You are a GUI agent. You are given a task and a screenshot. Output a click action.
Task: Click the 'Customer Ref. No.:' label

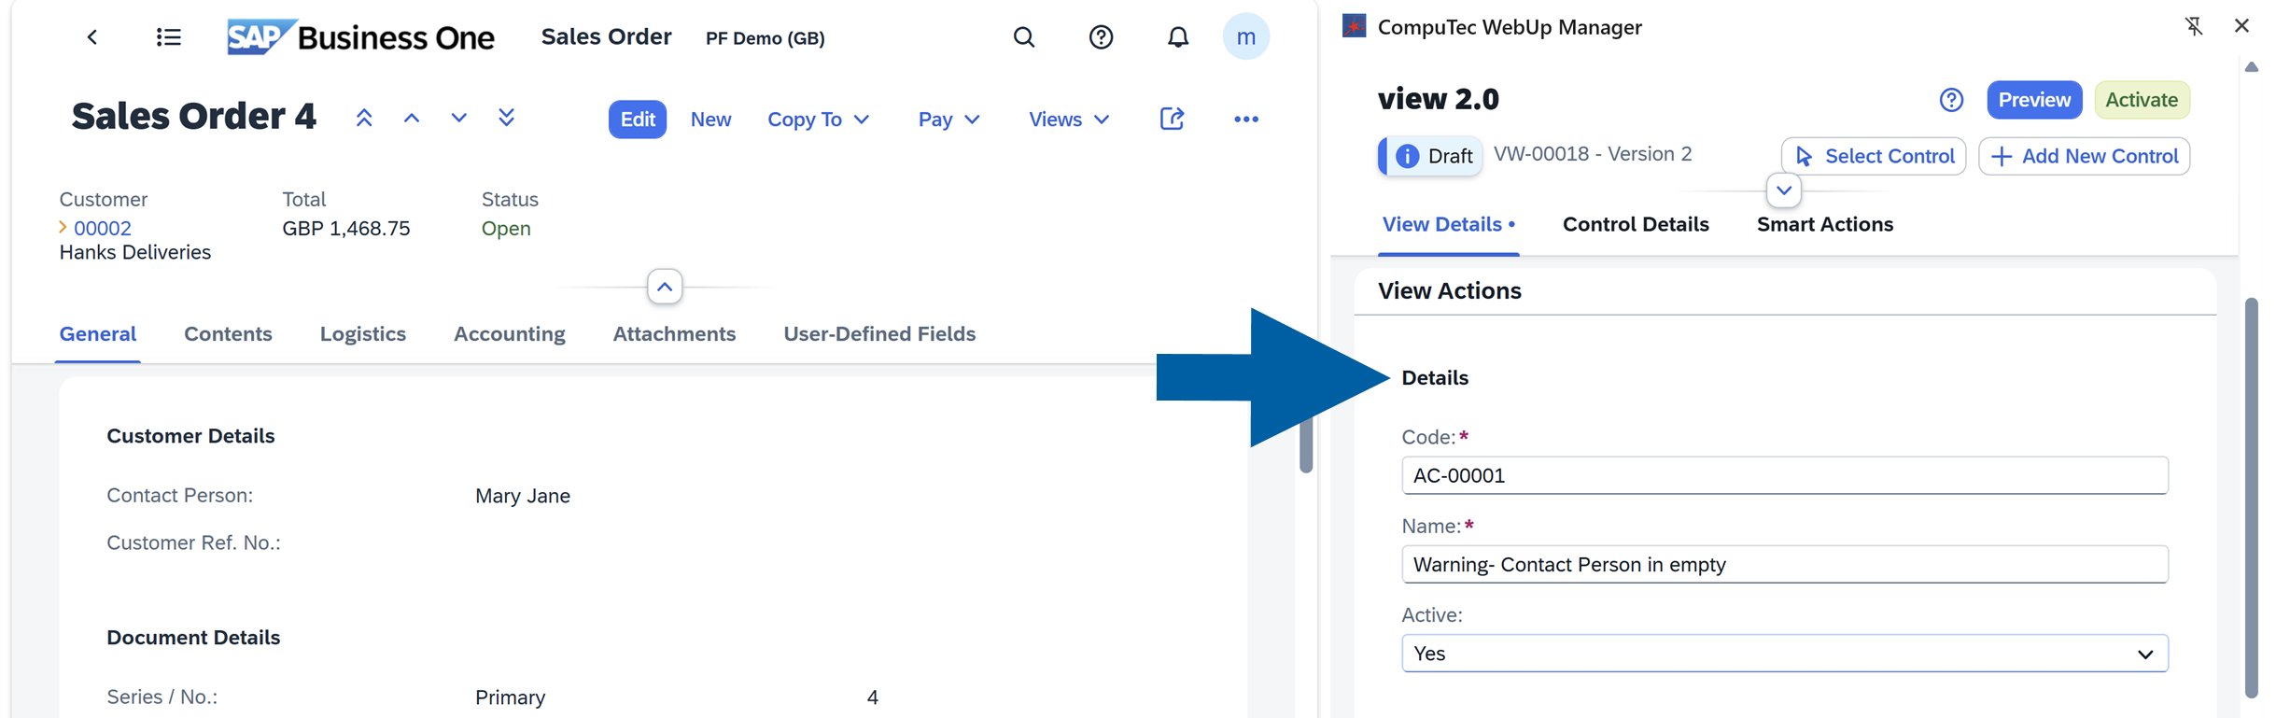point(193,542)
